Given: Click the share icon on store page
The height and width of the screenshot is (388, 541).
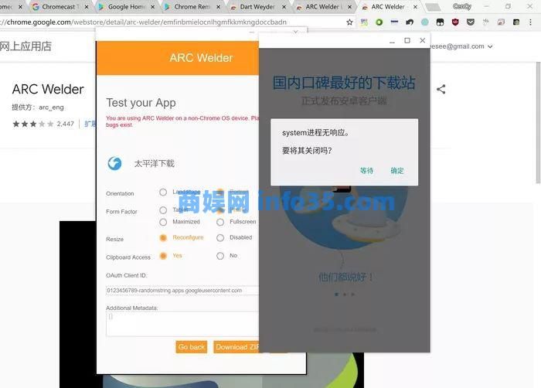Looking at the screenshot, I should 441,89.
